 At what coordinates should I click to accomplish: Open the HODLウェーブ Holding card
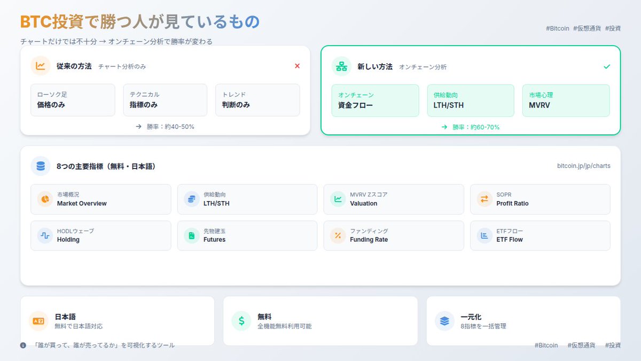[101, 235]
